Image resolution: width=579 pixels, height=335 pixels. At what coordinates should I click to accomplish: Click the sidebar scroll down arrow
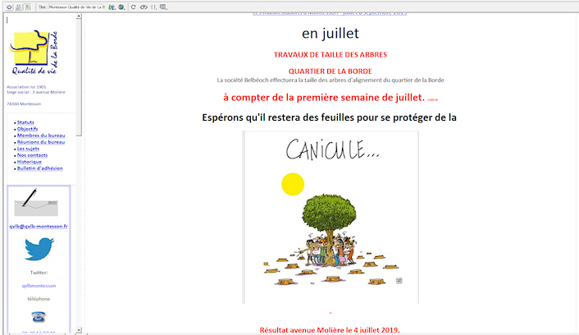coord(79,330)
